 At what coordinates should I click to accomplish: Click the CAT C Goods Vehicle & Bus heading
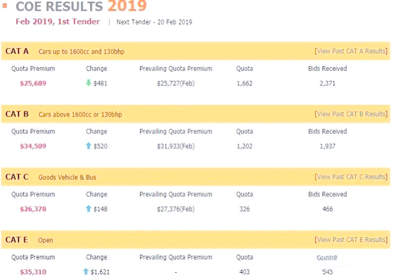pos(51,177)
